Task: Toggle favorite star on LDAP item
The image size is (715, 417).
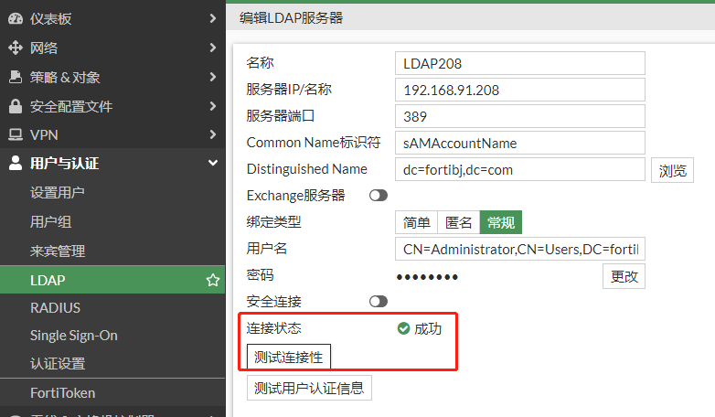Action: 212,280
